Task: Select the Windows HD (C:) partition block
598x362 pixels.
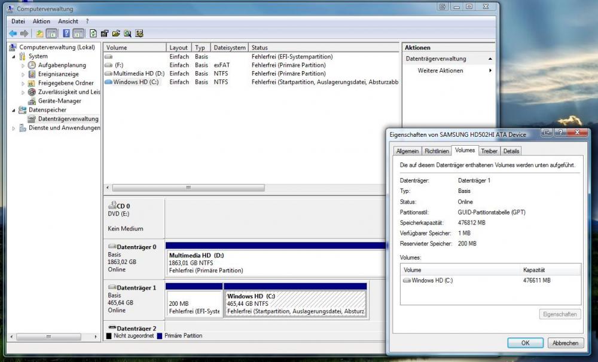Action: pos(295,303)
